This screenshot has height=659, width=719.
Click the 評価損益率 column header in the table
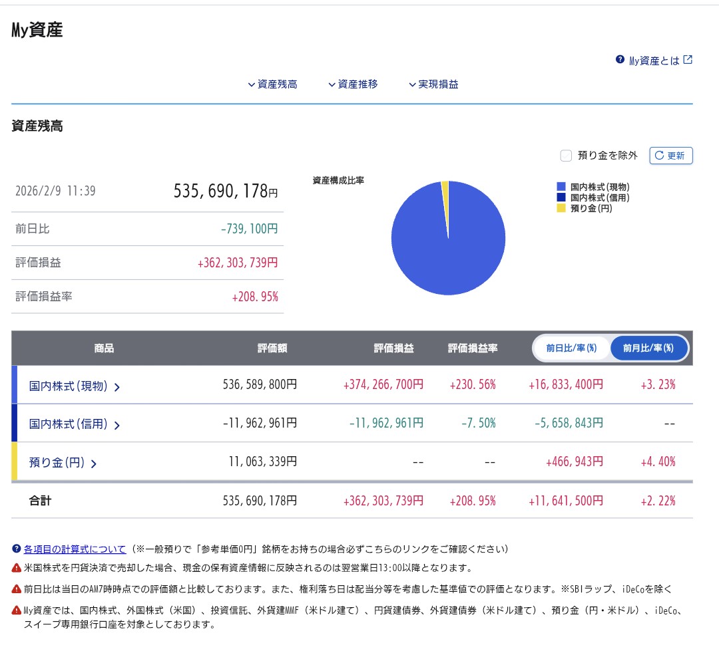pos(473,348)
